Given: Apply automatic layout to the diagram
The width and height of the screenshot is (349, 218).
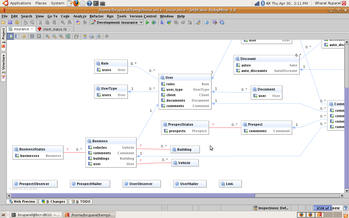Looking at the screenshot, I should pos(76,36).
